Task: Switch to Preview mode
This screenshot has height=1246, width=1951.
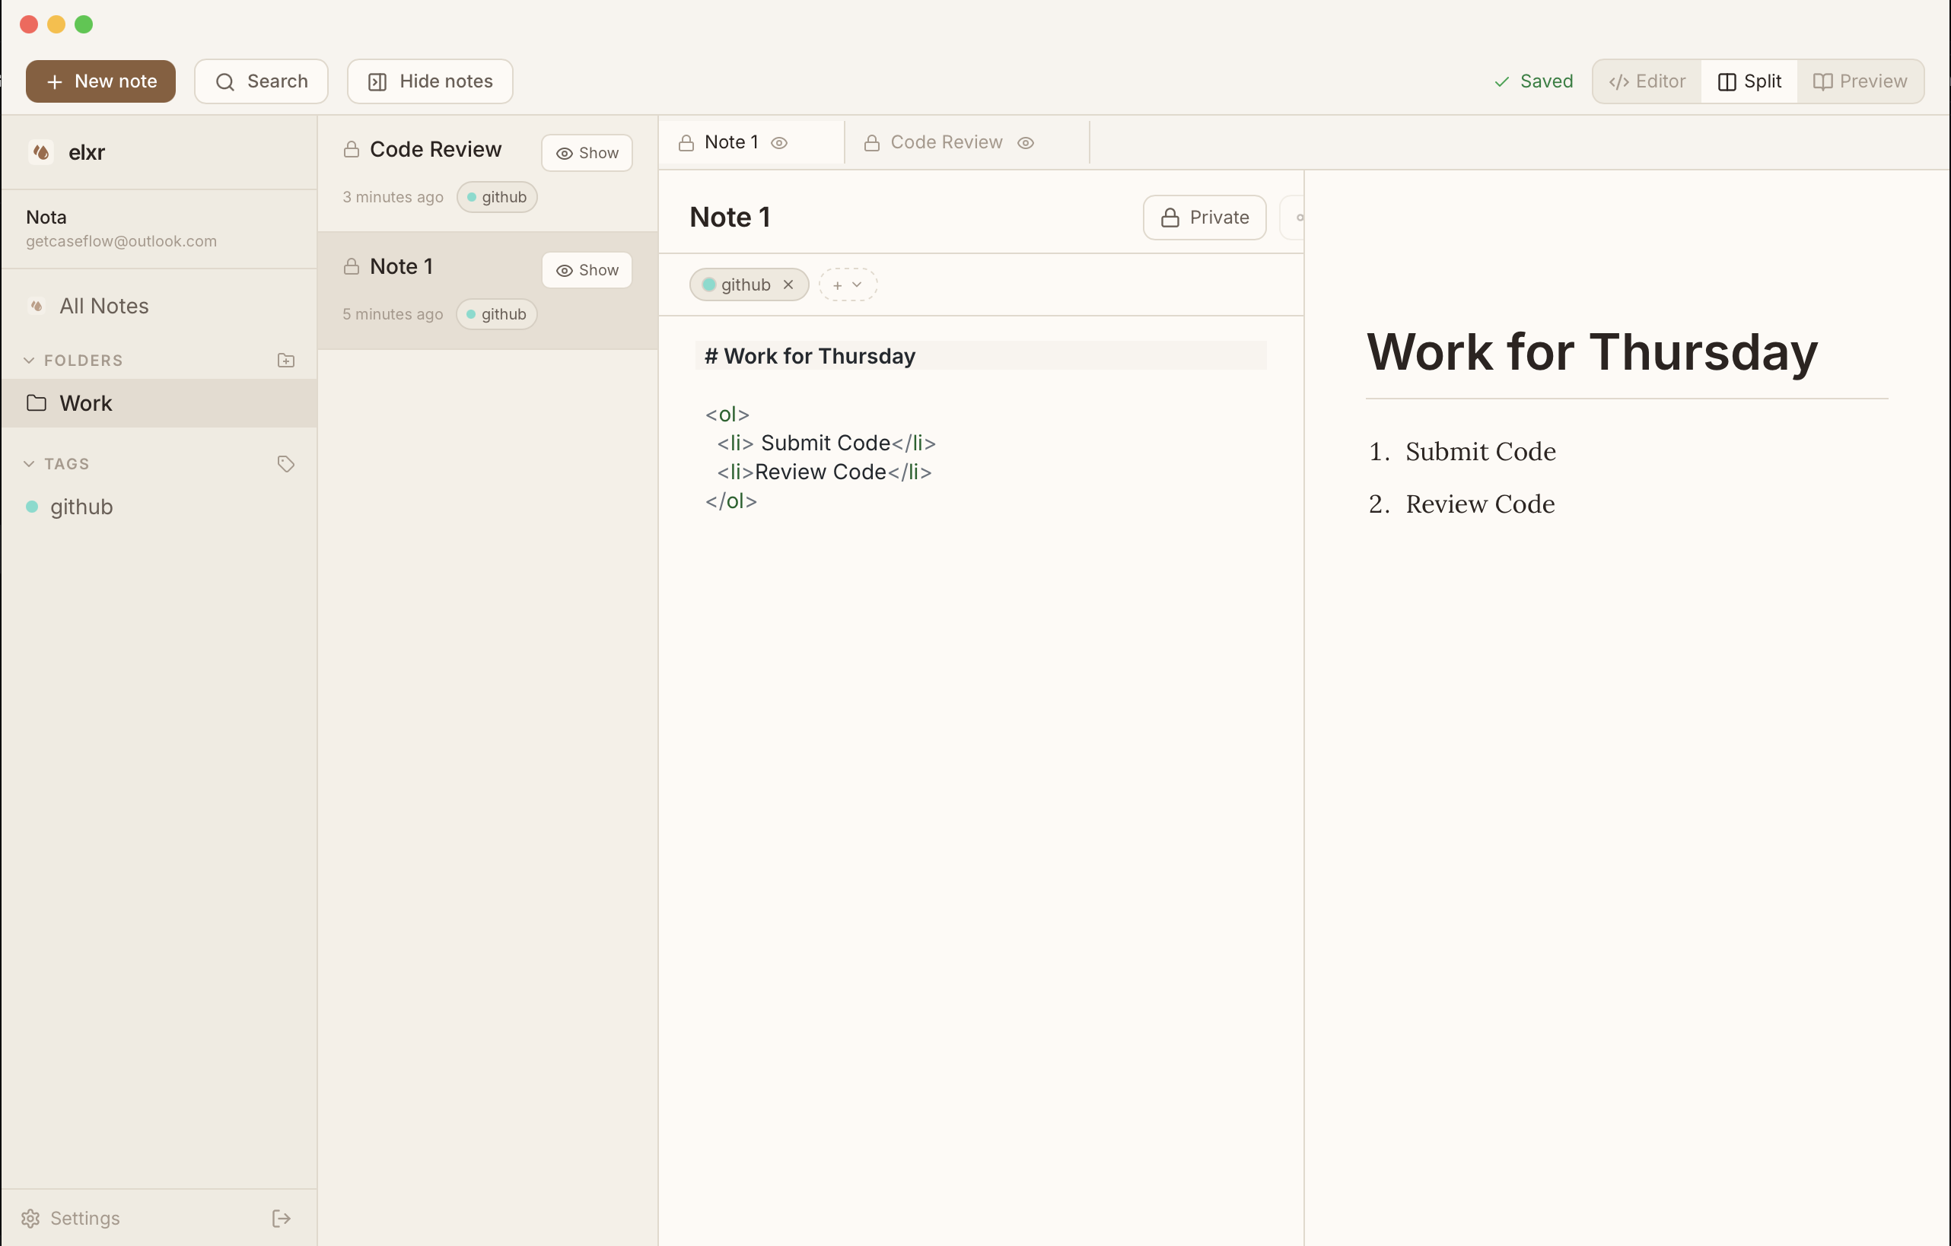Action: [x=1860, y=81]
